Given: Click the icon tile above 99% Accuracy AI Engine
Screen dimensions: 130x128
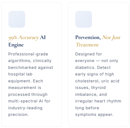Looking at the screenshot, I should coord(17,19).
